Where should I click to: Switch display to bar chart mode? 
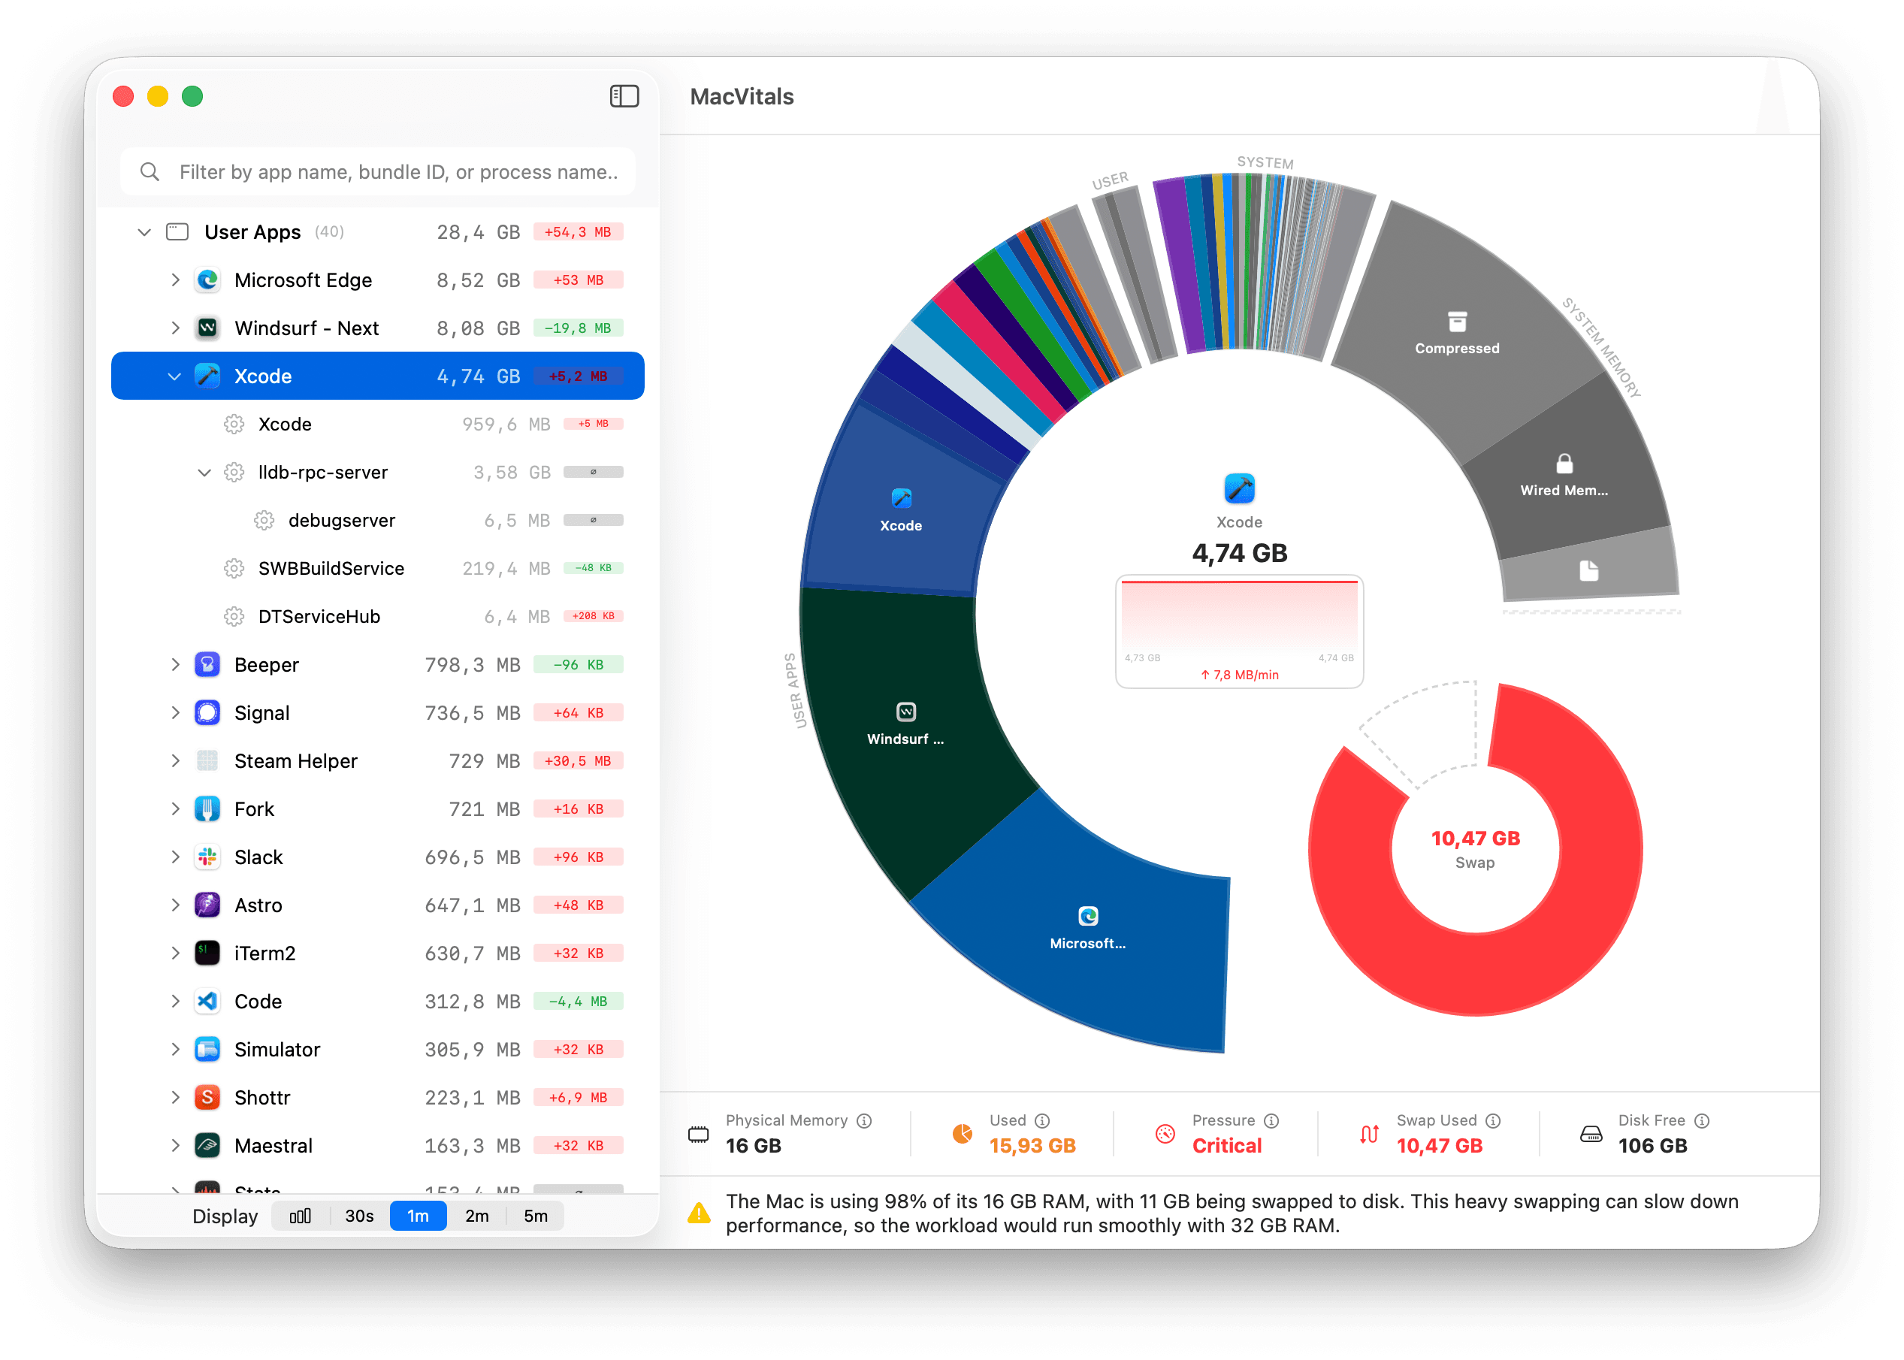[x=301, y=1216]
